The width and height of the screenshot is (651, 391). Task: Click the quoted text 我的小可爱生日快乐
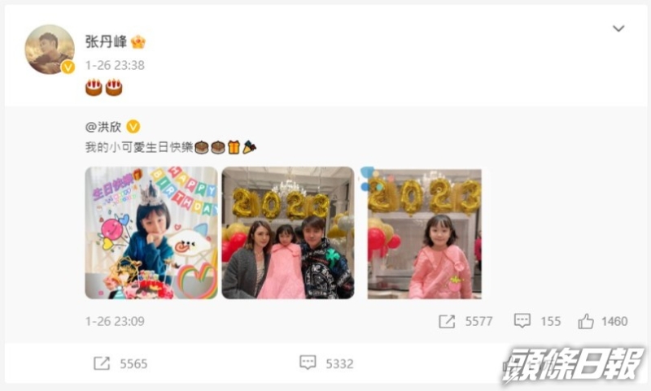[x=139, y=147]
